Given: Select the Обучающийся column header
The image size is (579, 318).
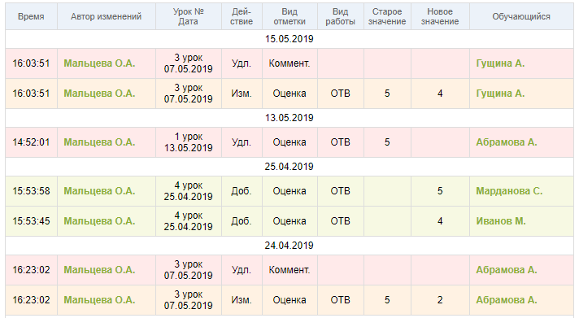Looking at the screenshot, I should coord(521,16).
